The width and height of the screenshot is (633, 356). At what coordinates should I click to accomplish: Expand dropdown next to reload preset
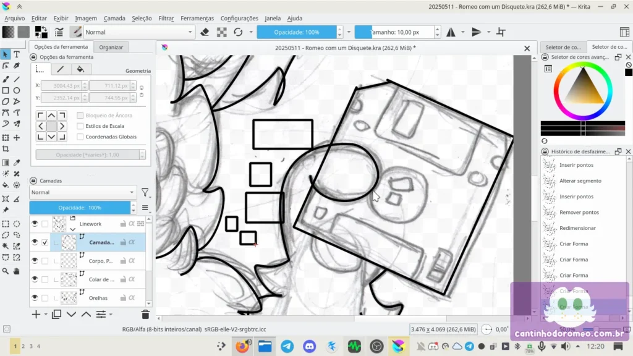[x=251, y=32]
